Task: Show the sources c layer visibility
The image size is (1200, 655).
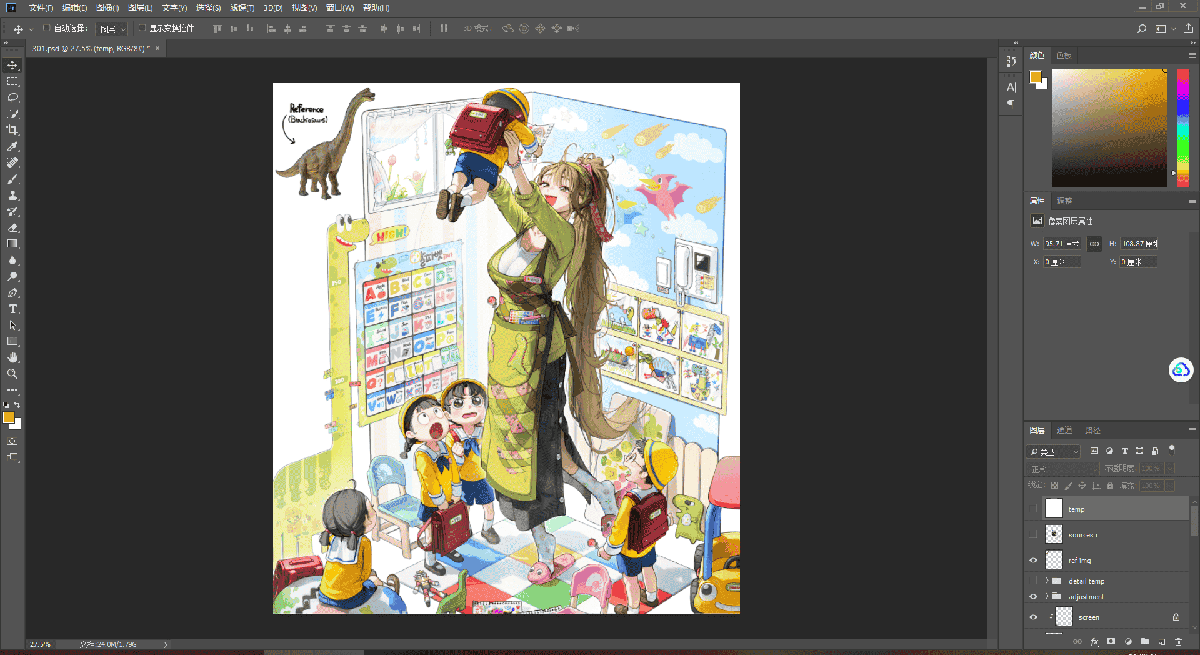Action: pyautogui.click(x=1032, y=534)
